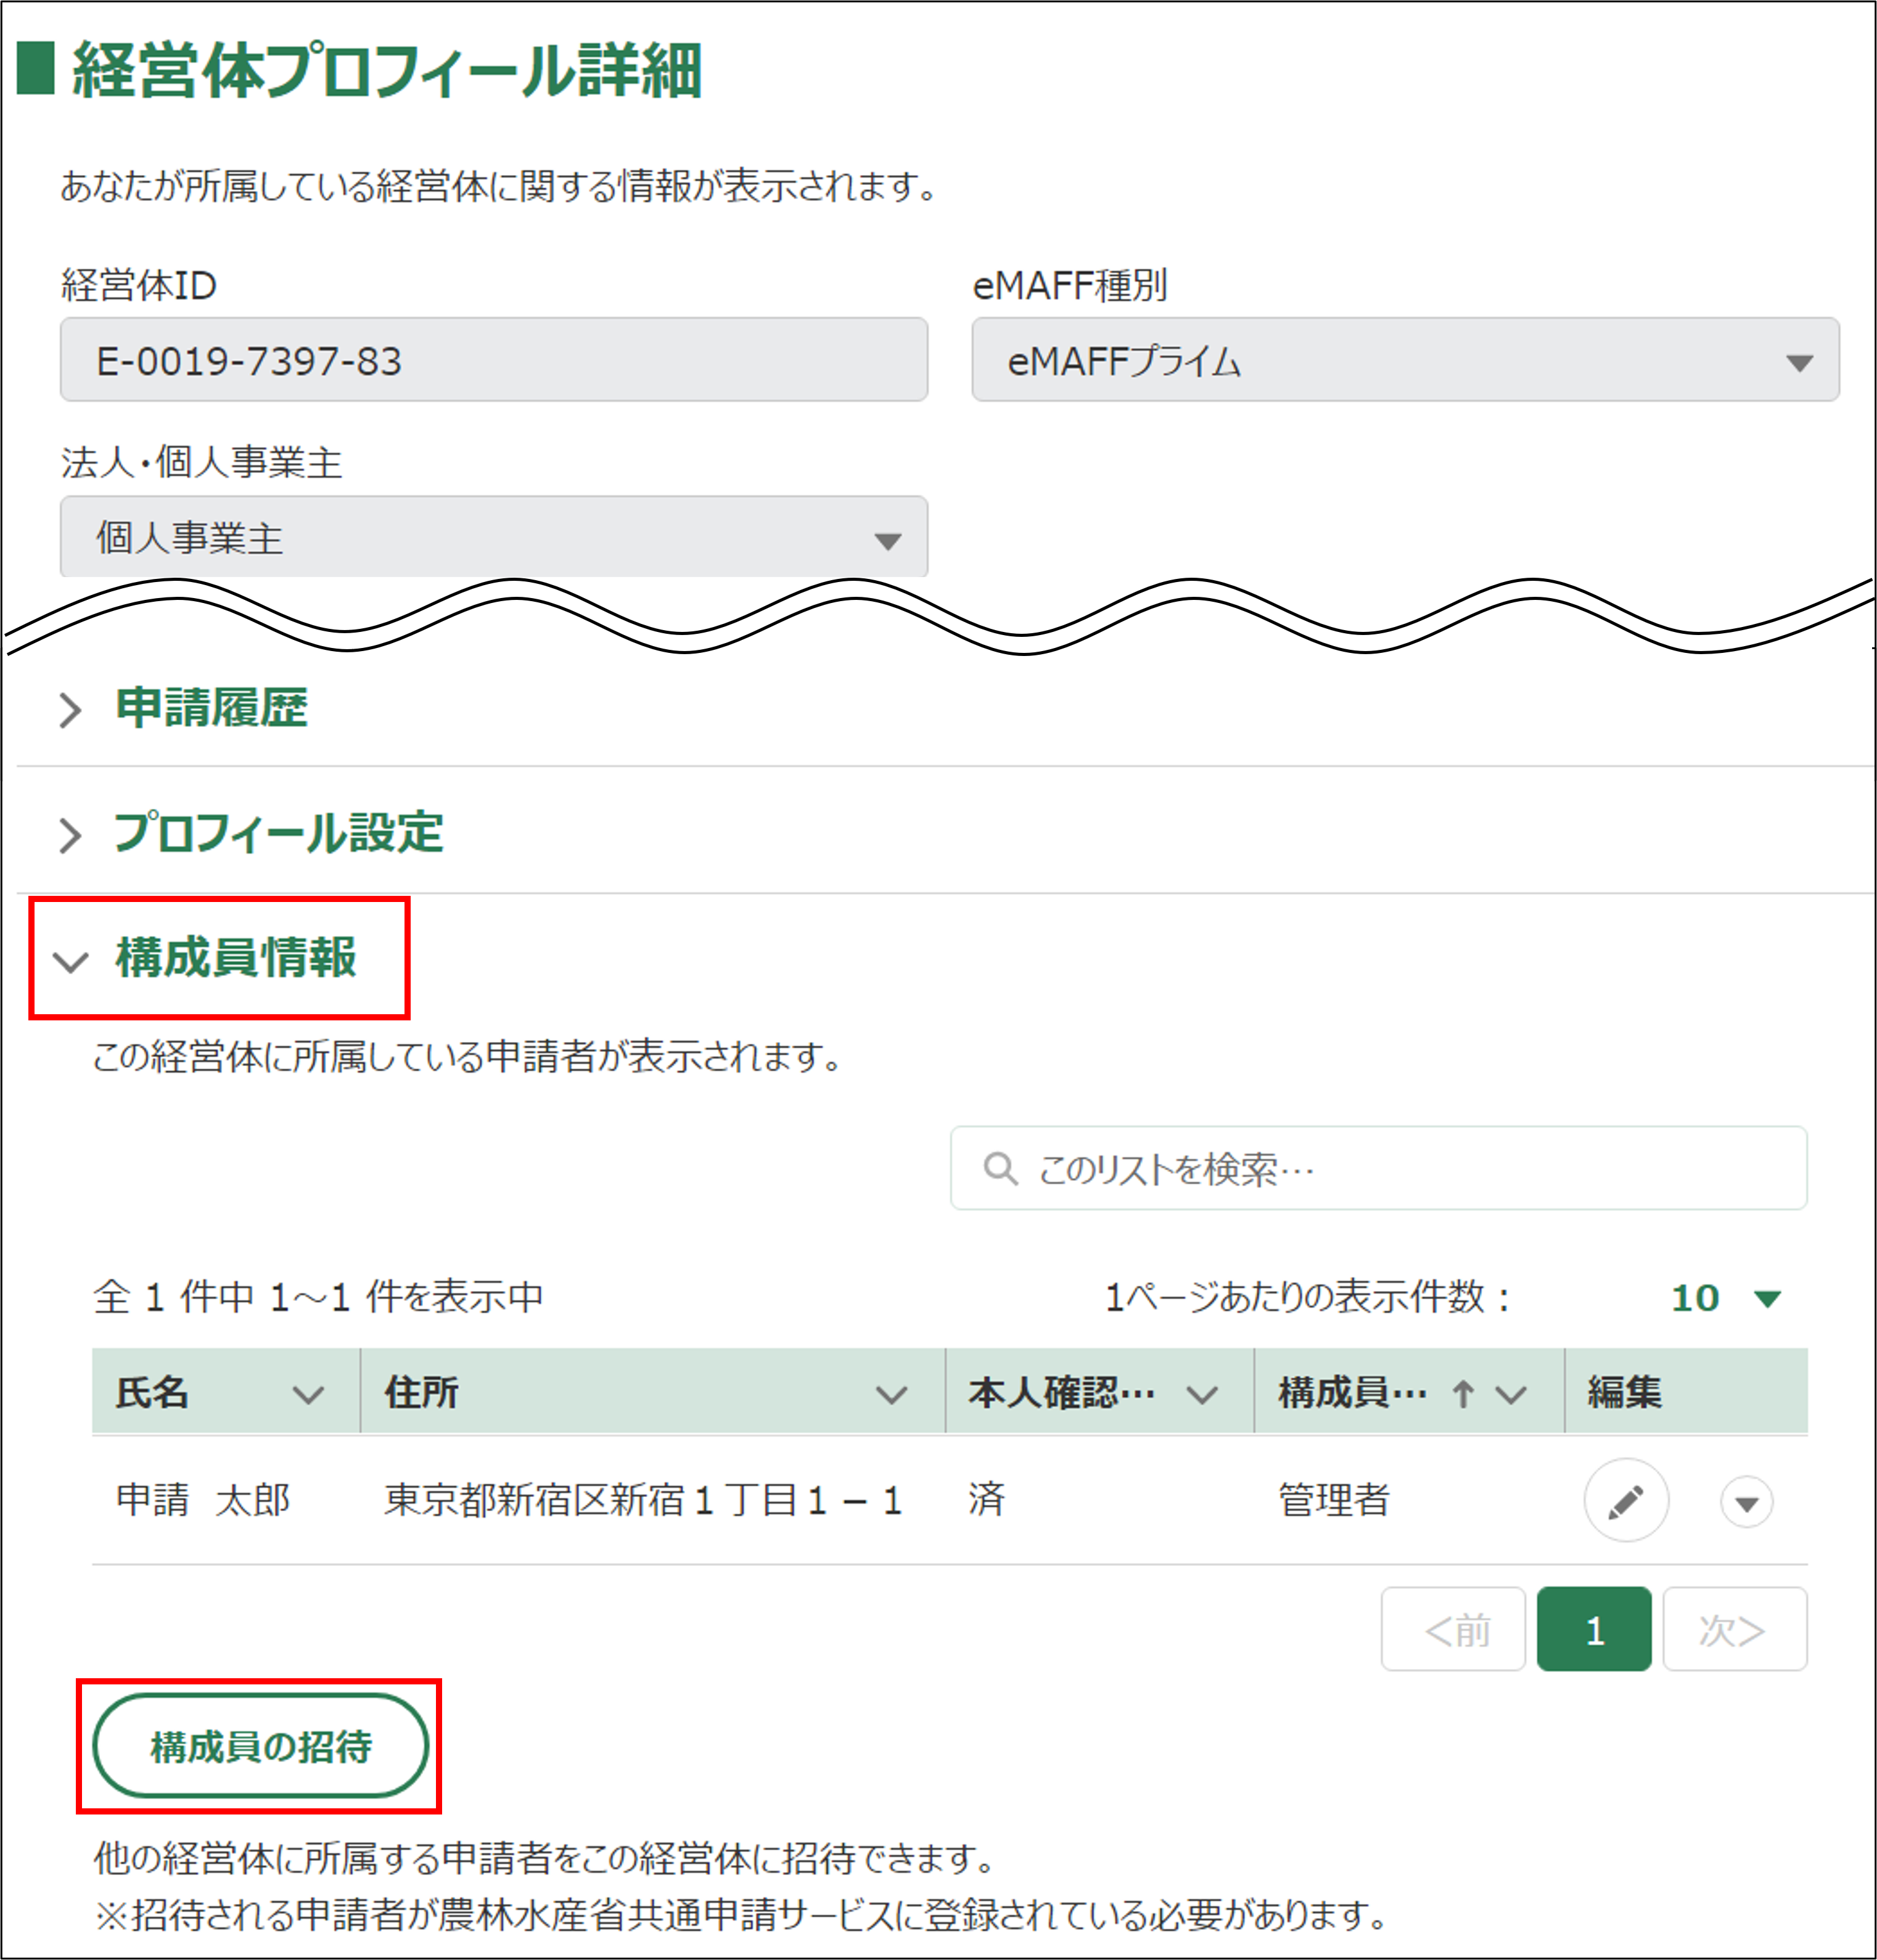The height and width of the screenshot is (1960, 1877).
Task: Click the 住所 column sort chevron
Action: [891, 1394]
